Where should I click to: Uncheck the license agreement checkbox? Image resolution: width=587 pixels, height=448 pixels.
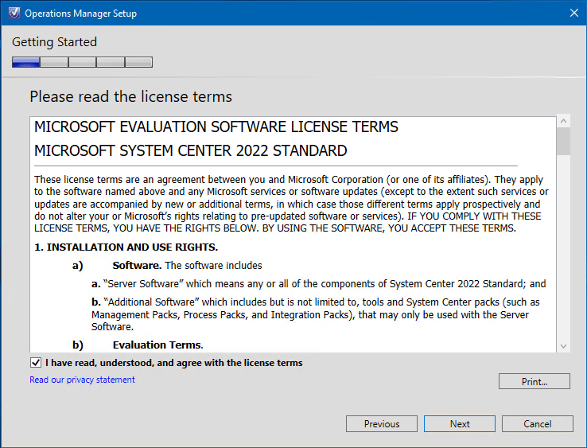[36, 363]
